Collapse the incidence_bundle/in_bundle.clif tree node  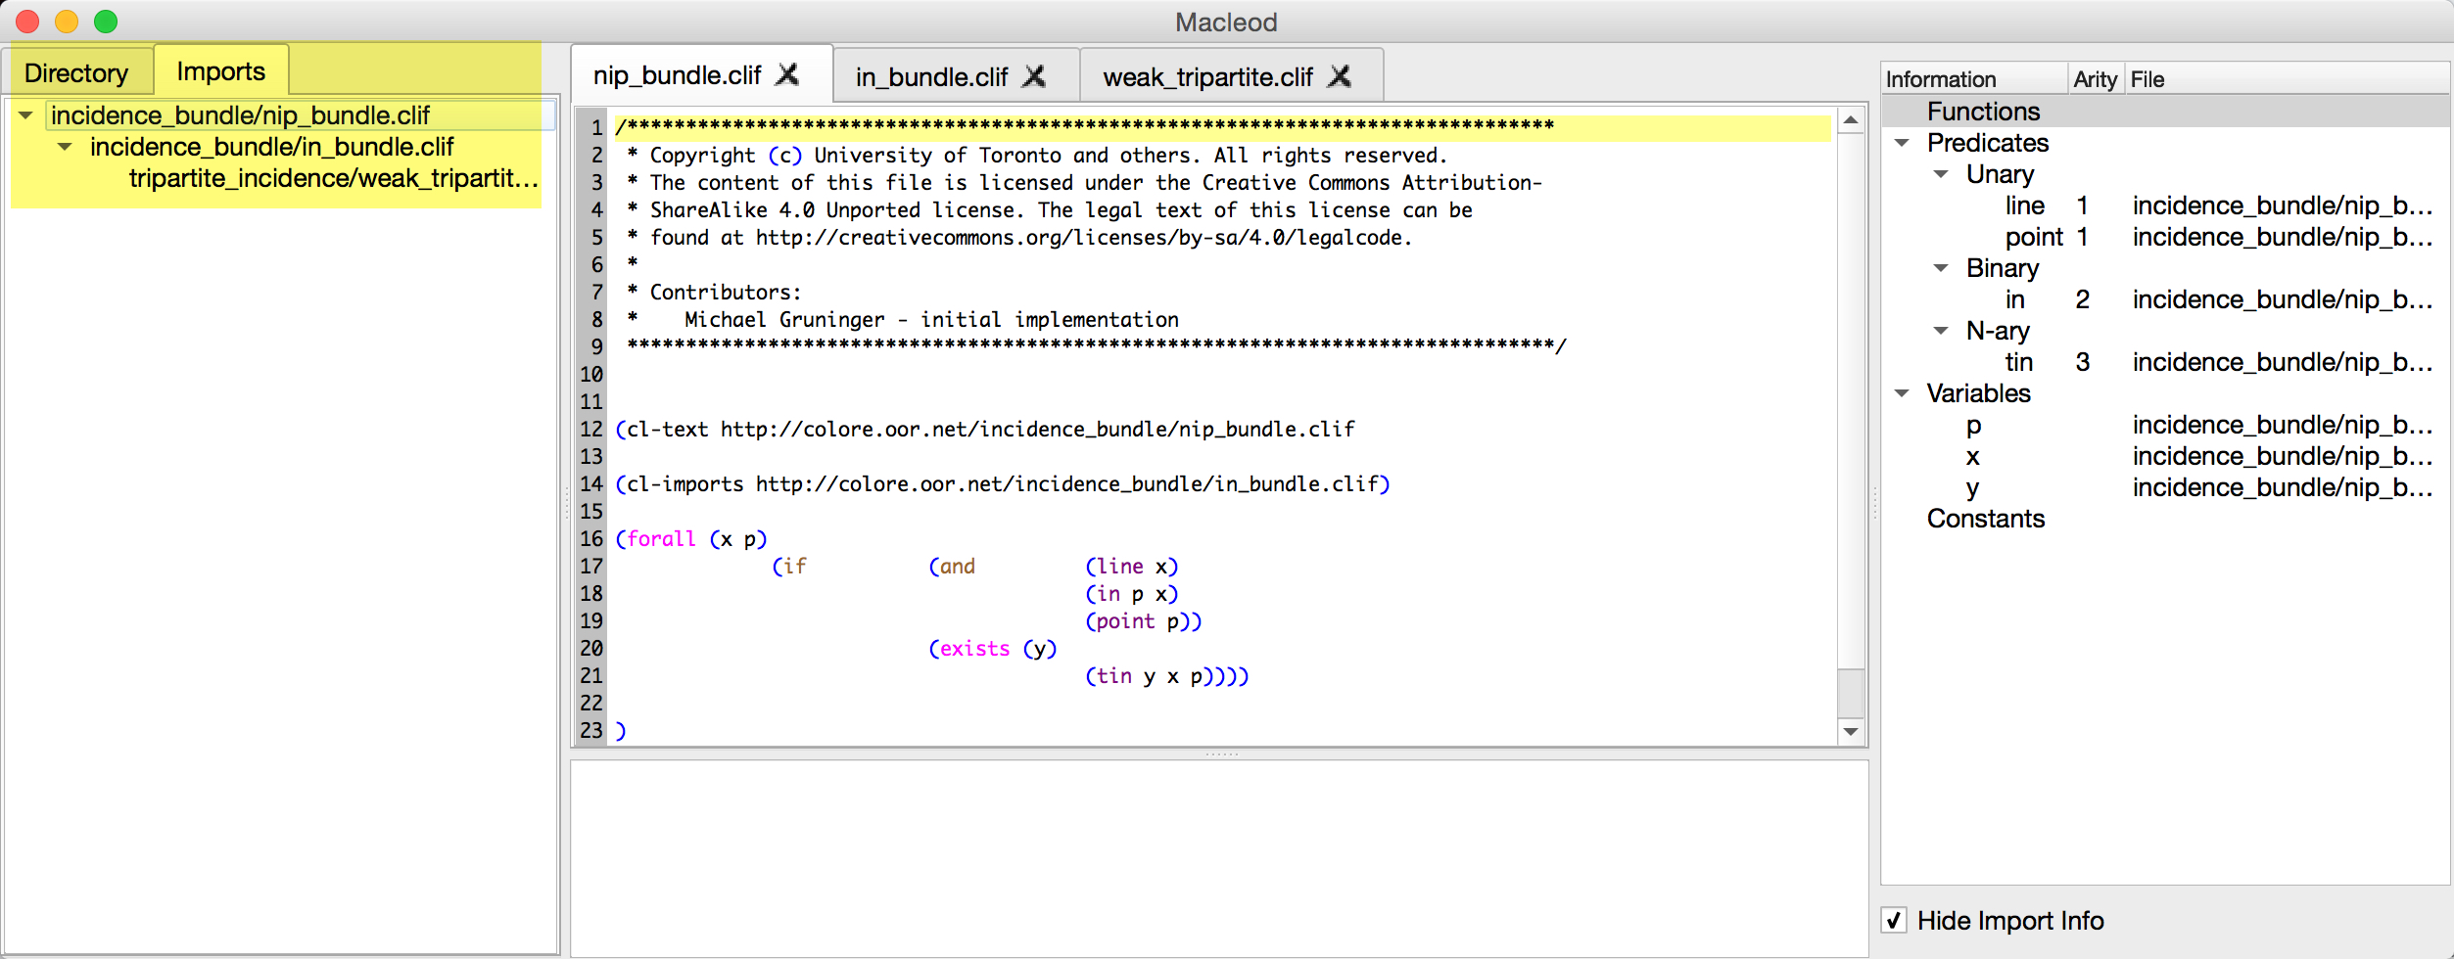[65, 147]
